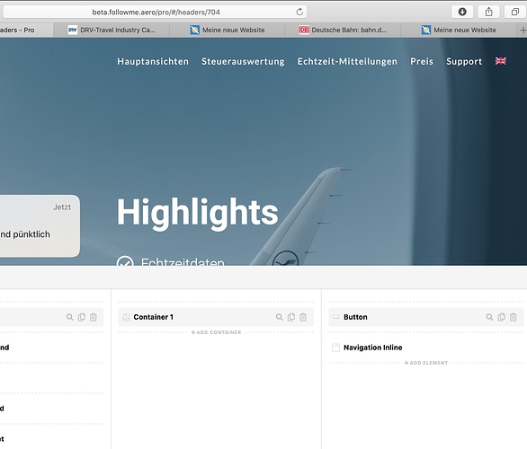Image resolution: width=527 pixels, height=449 pixels.
Task: Click the magnifier icon on Container 1 row
Action: click(x=280, y=317)
